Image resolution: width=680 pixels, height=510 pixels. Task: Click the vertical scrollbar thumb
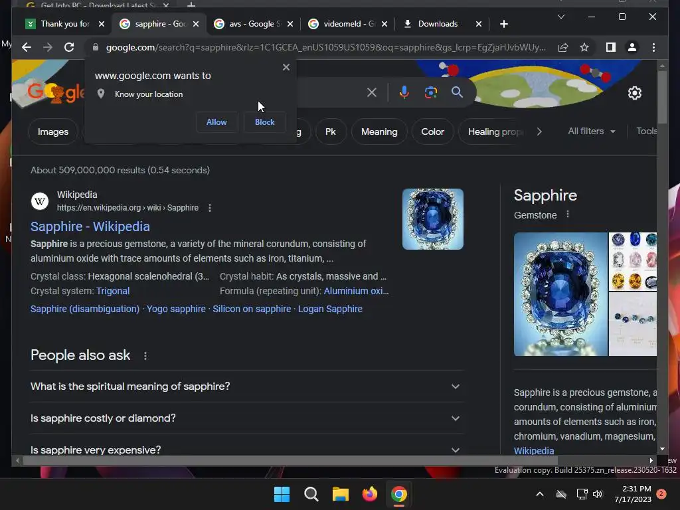click(662, 96)
